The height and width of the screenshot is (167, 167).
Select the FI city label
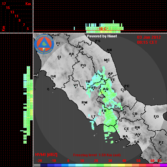pos(58,43)
